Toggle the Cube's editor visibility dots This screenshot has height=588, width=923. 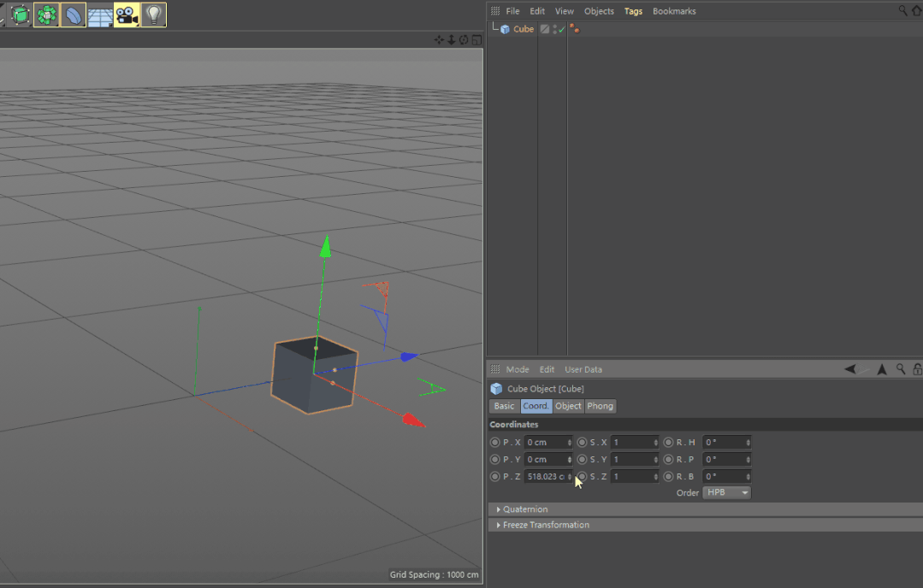tap(554, 29)
